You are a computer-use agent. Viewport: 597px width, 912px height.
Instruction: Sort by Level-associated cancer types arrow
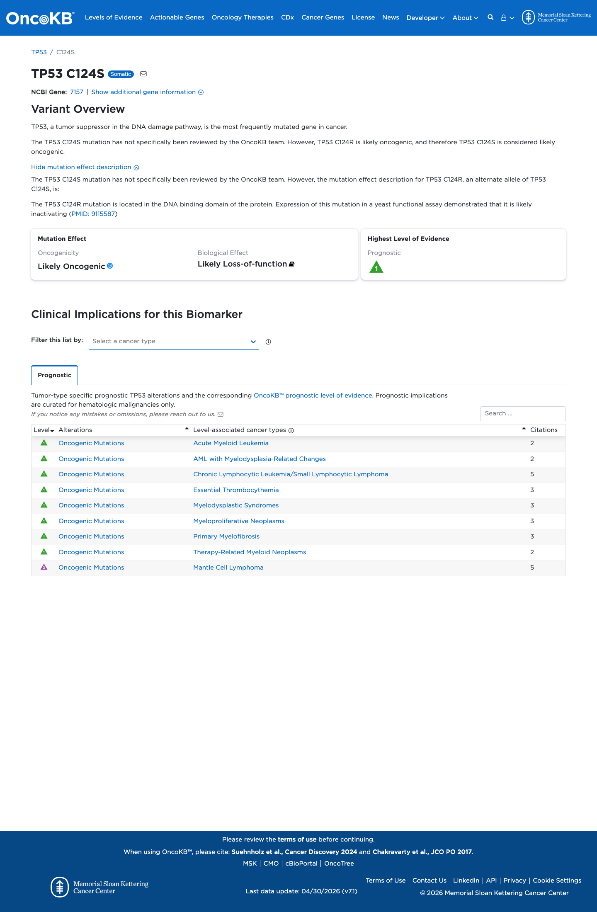524,429
